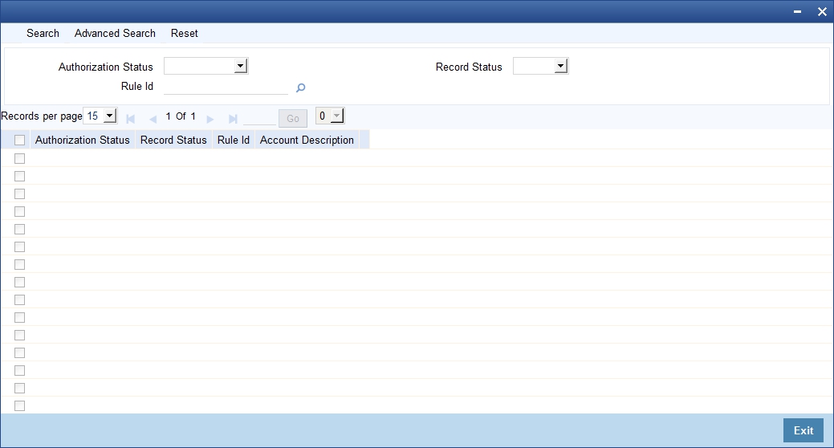Screen dimensions: 834x448
Task: Open the Record Status dropdown
Action: click(x=540, y=66)
